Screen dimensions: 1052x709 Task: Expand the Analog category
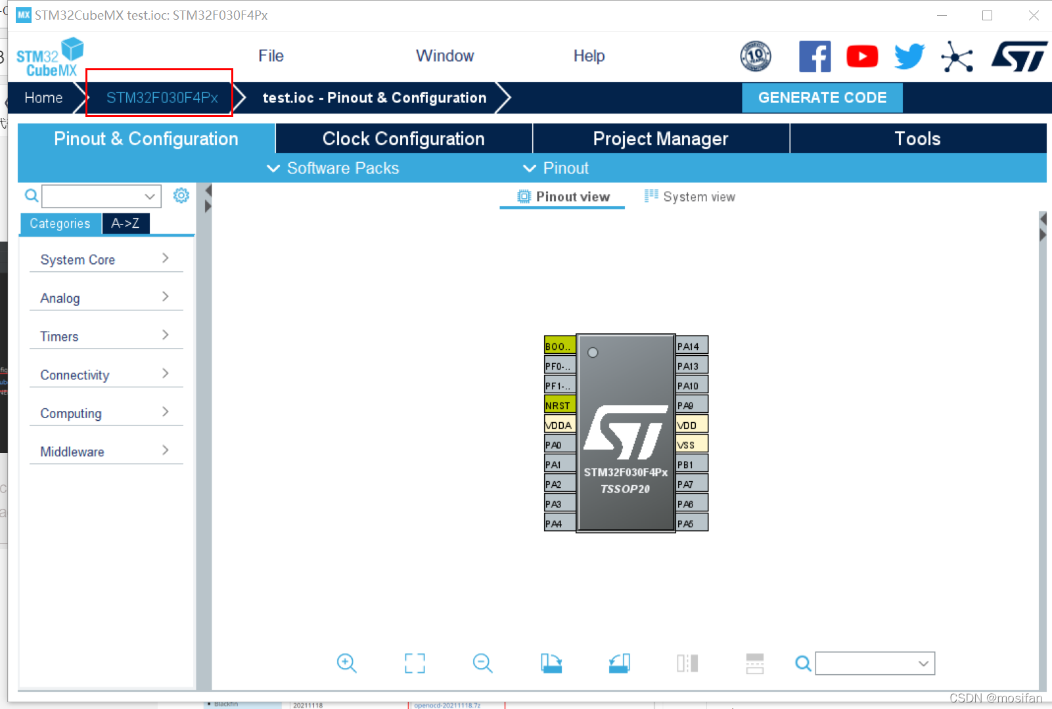point(106,297)
